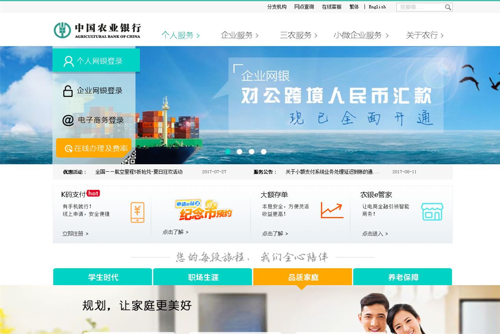This screenshot has width=500, height=334.
Task: Click the orange phone payment icon
Action: [137, 212]
